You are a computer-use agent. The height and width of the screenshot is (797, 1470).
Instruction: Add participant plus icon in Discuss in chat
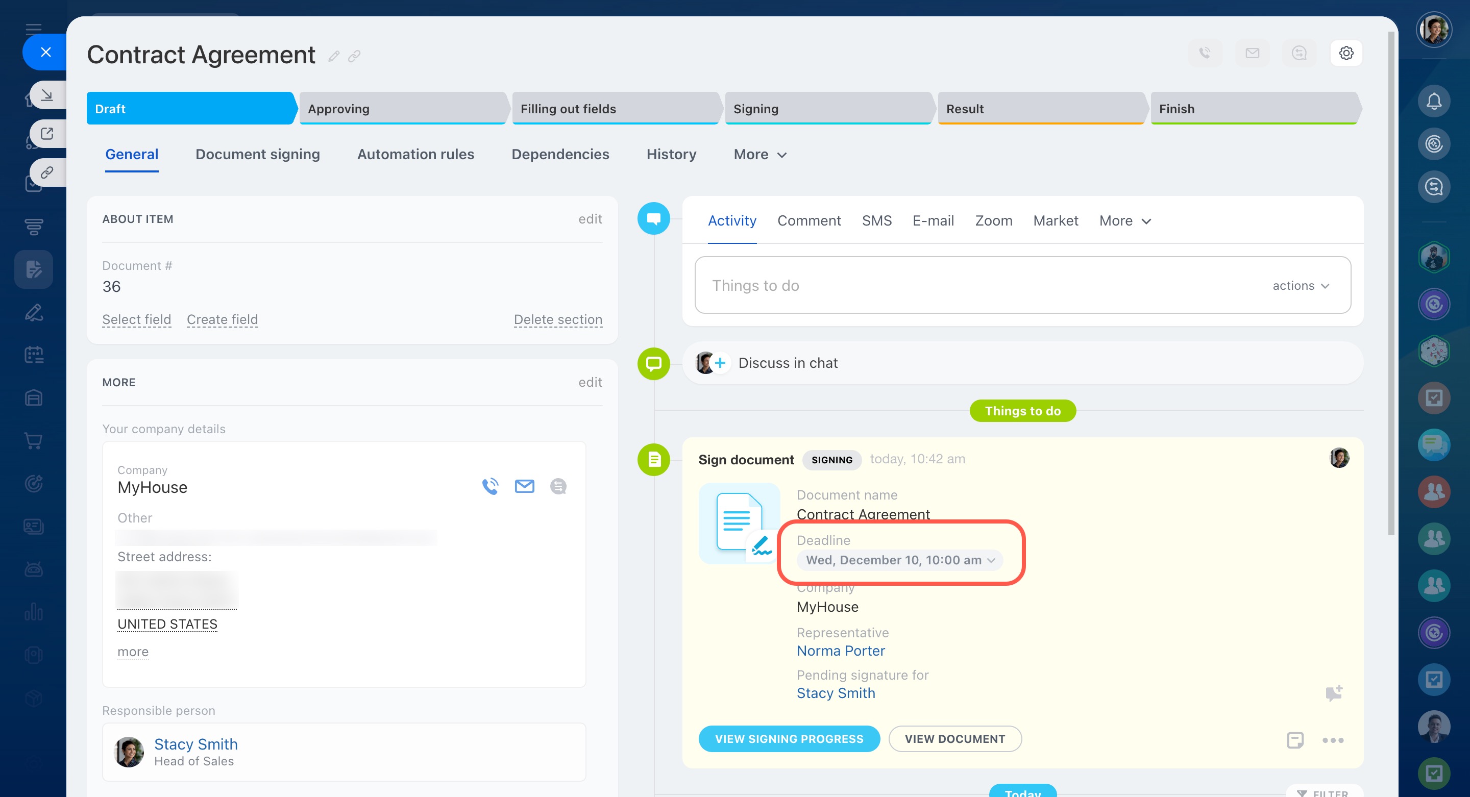tap(720, 363)
